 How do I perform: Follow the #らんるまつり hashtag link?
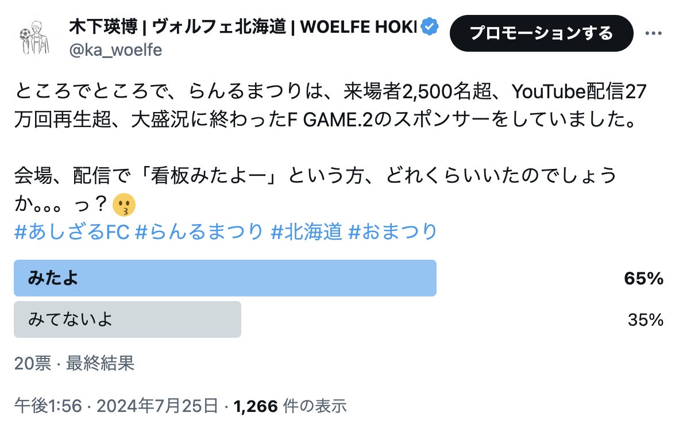click(x=199, y=232)
